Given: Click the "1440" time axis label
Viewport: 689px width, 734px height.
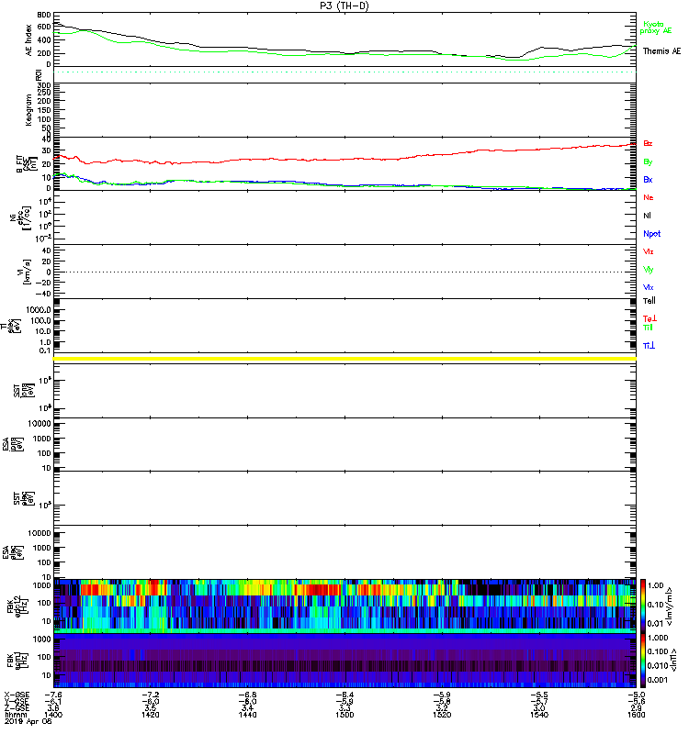Looking at the screenshot, I should click(x=247, y=715).
